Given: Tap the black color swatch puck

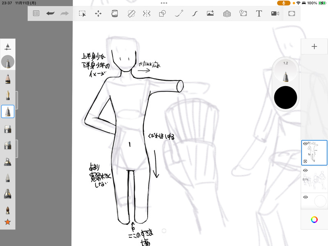Looking at the screenshot, I should [x=285, y=98].
